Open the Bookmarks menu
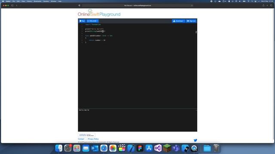Screen dimensions: 275x154 pos(37,1)
